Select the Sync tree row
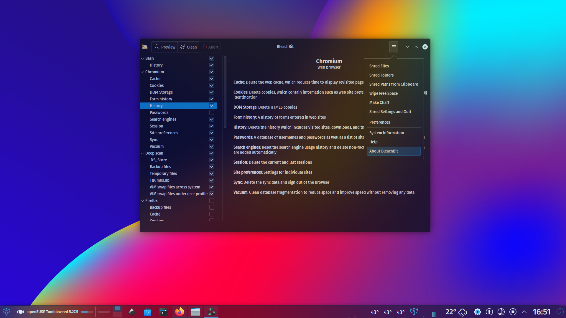The image size is (566, 318). [x=178, y=140]
